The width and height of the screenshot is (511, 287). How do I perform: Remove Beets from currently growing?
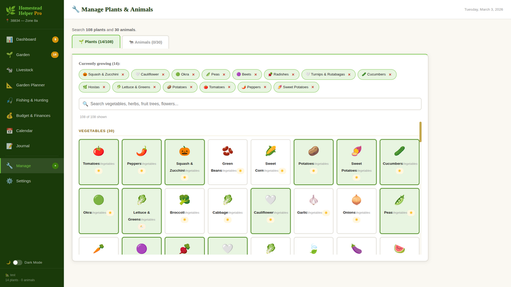[255, 75]
